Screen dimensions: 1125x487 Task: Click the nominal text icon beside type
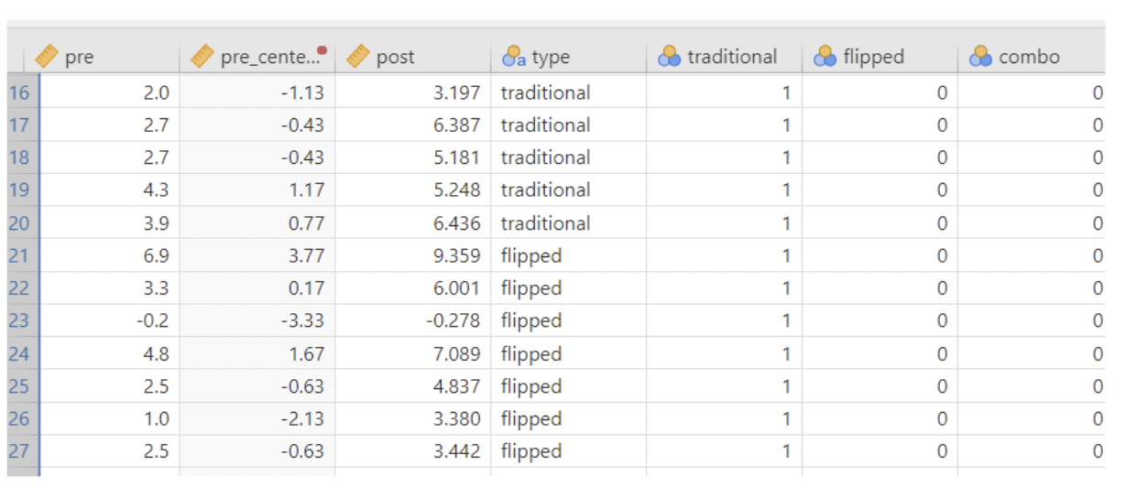(x=514, y=57)
